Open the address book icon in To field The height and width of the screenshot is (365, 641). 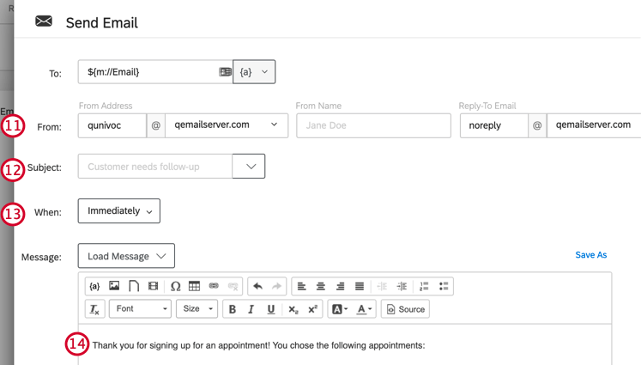tap(225, 72)
